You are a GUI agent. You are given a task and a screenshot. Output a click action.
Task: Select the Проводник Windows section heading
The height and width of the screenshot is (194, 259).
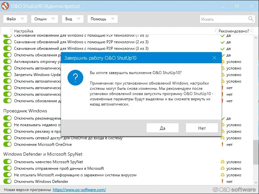[x=25, y=111]
